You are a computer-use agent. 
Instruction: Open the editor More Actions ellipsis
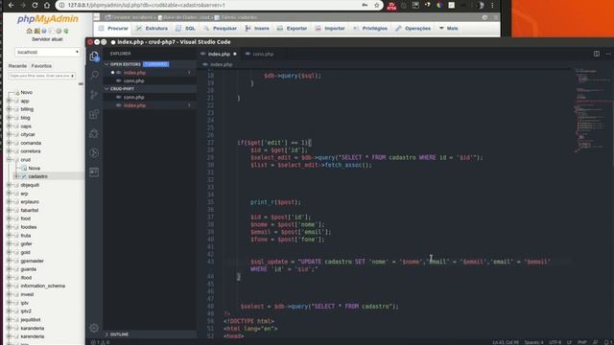pos(608,54)
